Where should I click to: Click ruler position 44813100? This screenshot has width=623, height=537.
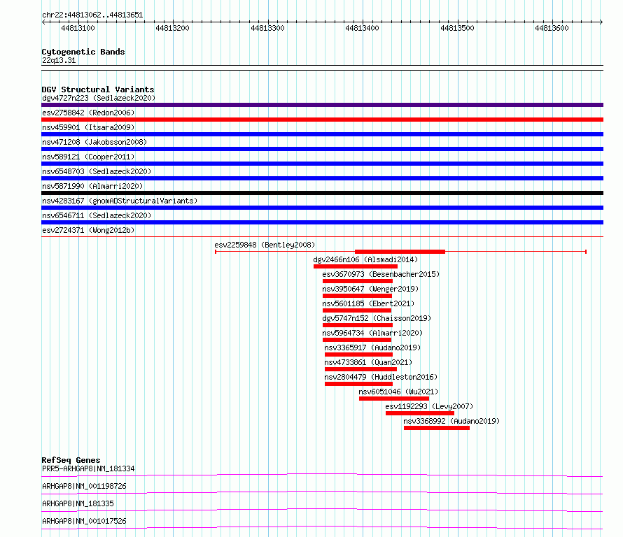(78, 28)
